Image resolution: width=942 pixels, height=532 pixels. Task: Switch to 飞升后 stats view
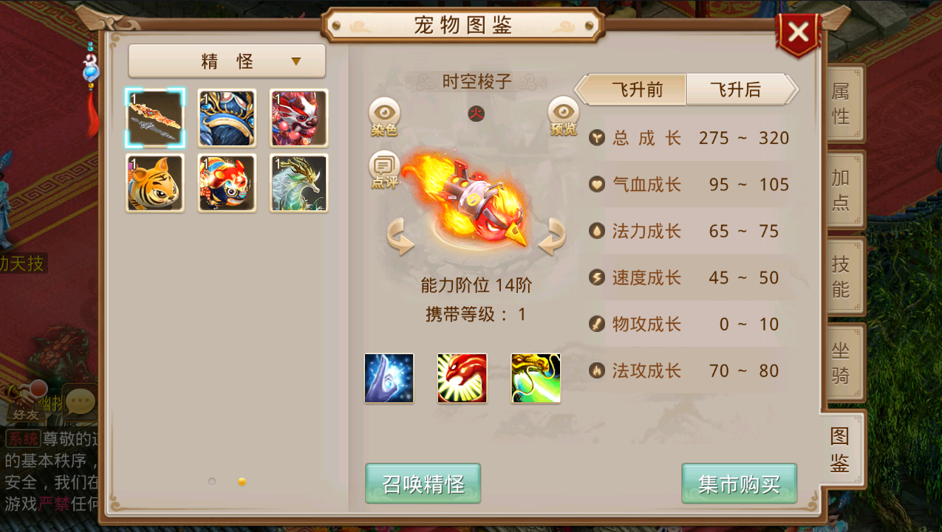click(x=742, y=90)
